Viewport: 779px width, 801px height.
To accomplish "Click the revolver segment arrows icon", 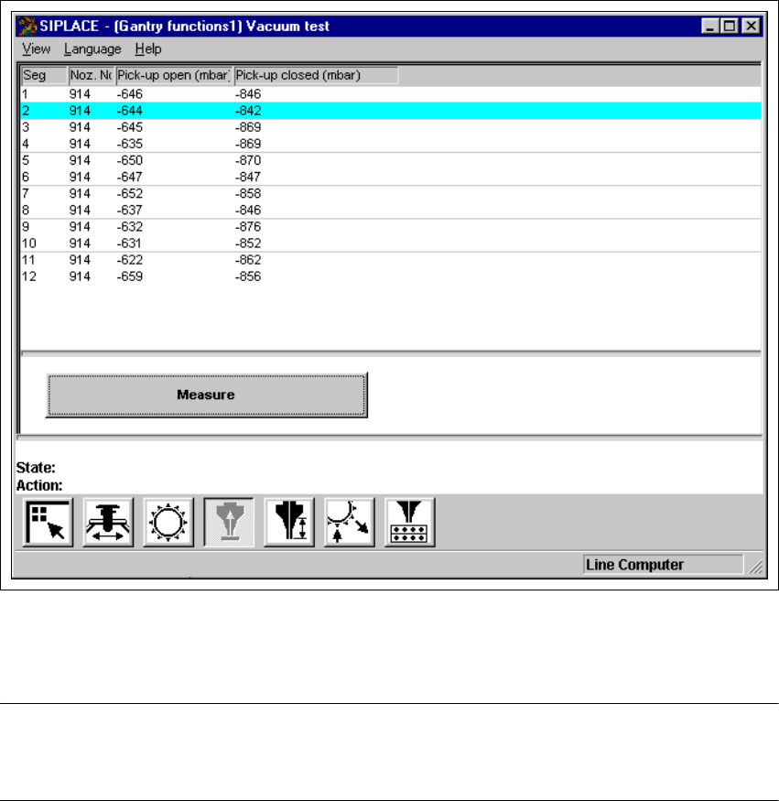I will tap(350, 522).
